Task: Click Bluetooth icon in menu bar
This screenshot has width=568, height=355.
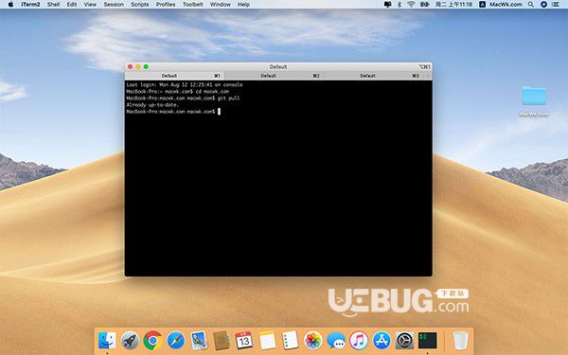Action: pos(399,5)
